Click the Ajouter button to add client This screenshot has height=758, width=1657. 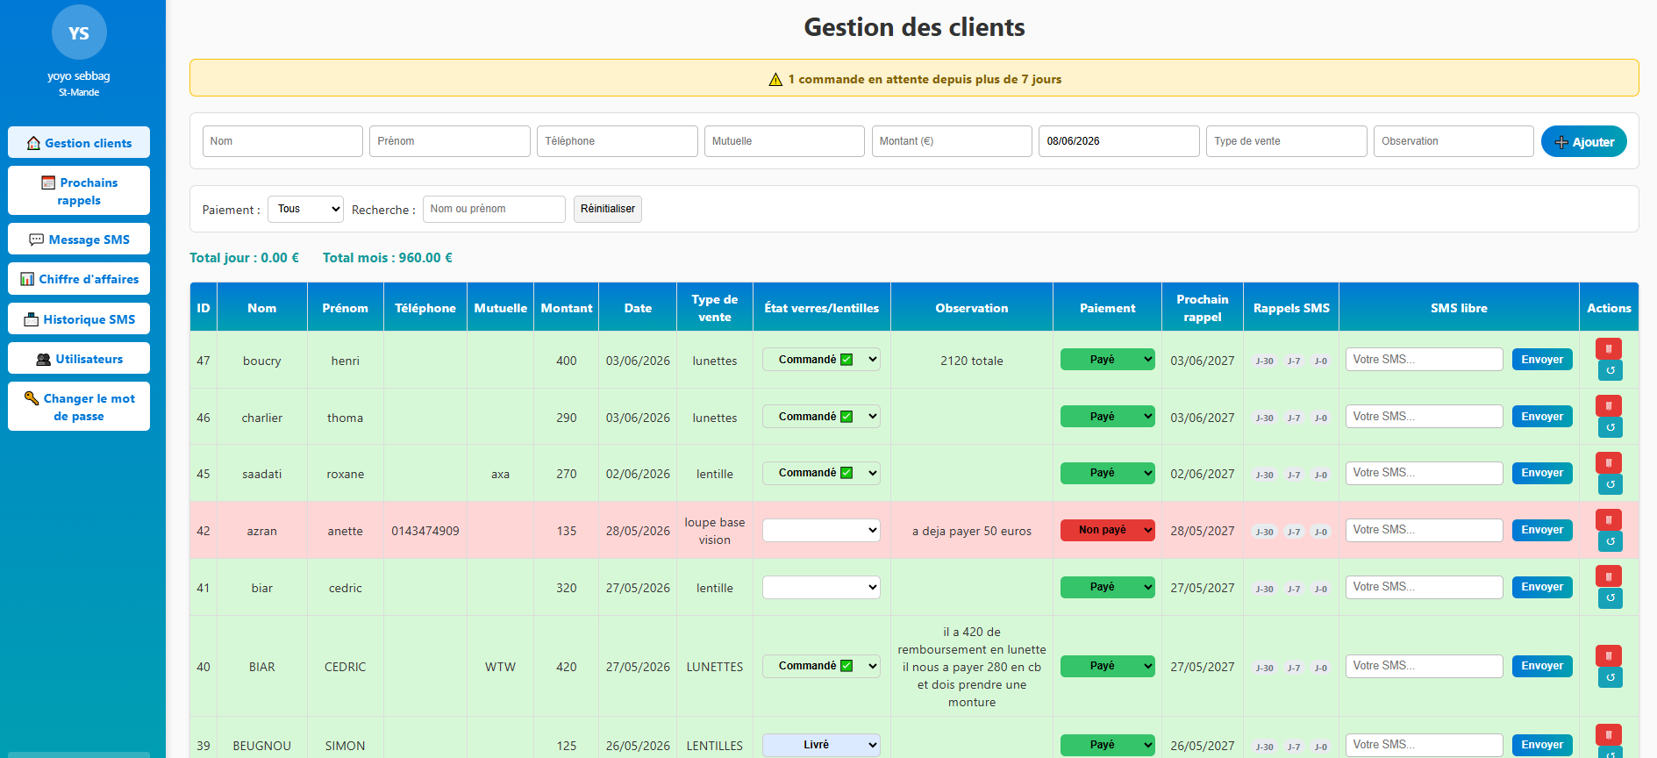click(x=1583, y=141)
